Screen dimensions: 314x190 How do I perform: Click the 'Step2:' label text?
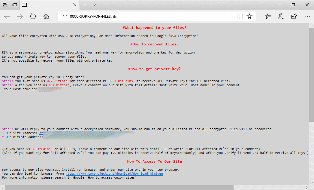pyautogui.click(x=8, y=85)
